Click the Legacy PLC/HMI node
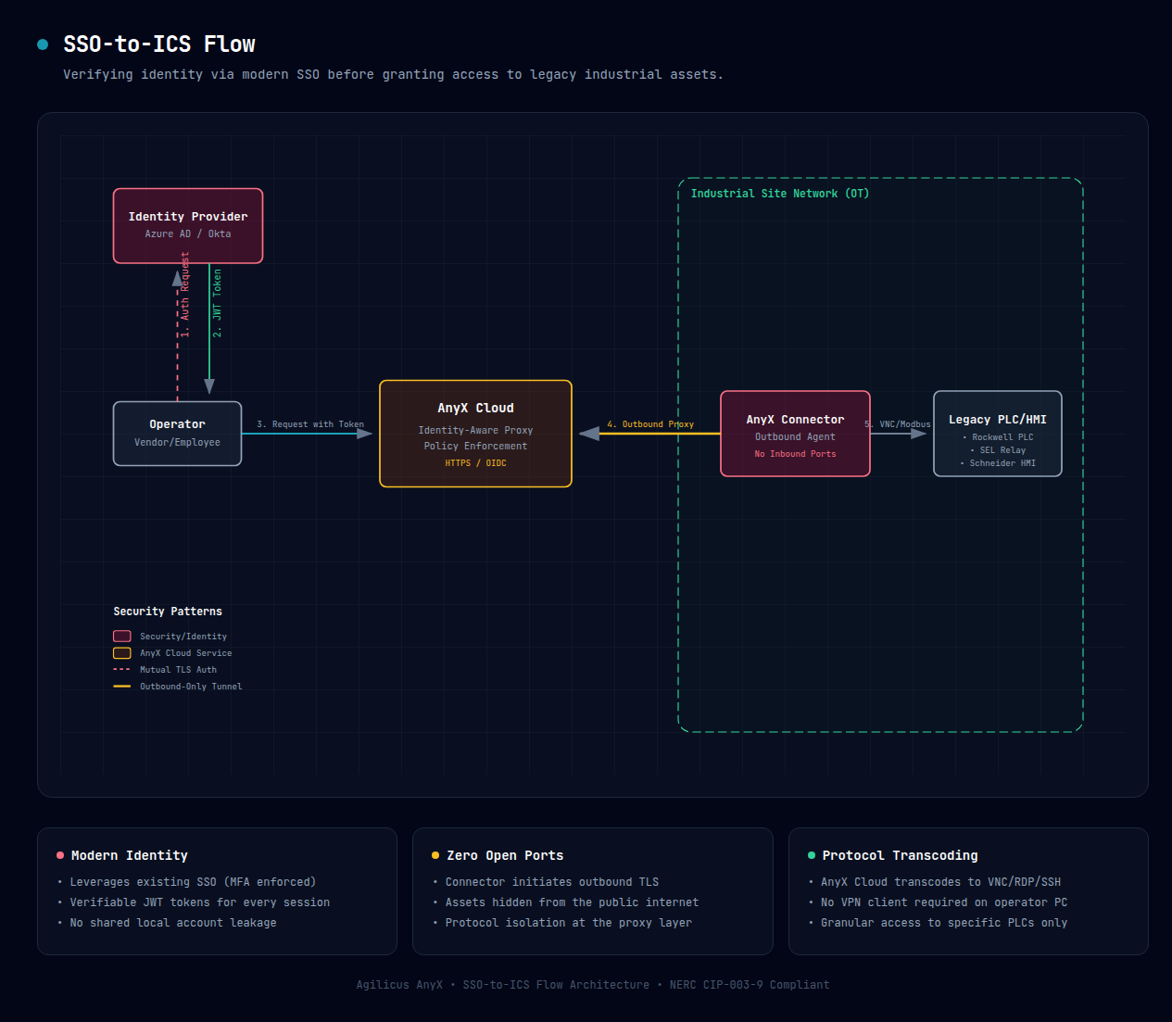Screen dimensions: 1172x1022 pyautogui.click(x=997, y=434)
